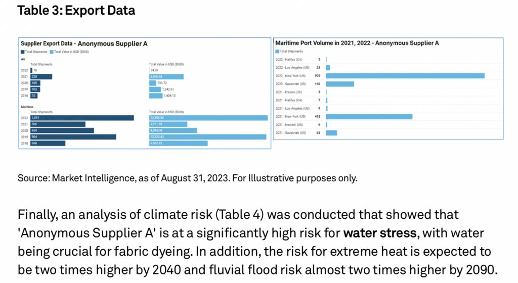
Task: Select the 2022 Maritime 1,091 shipments bar
Action: (82, 118)
